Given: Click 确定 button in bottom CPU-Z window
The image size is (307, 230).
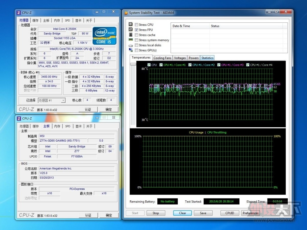Looking at the screenshot, I should click(109, 215).
